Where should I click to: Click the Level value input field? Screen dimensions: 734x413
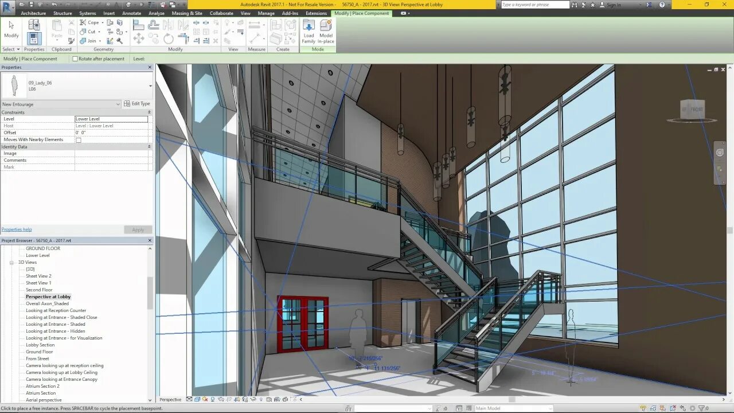(x=111, y=119)
